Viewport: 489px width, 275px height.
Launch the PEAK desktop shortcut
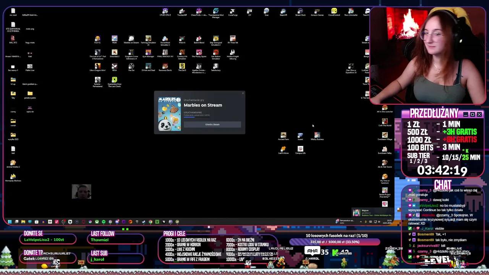click(x=114, y=40)
